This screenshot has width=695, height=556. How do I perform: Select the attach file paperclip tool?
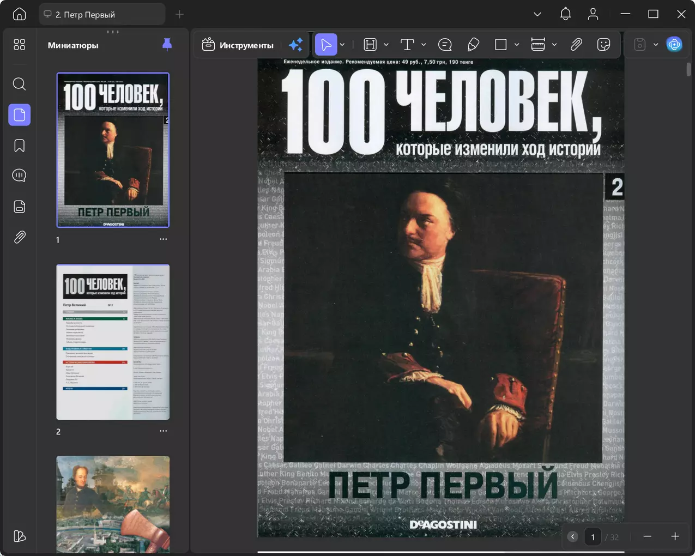pyautogui.click(x=576, y=45)
